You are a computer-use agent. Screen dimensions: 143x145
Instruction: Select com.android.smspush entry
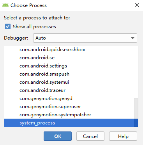click(71, 74)
